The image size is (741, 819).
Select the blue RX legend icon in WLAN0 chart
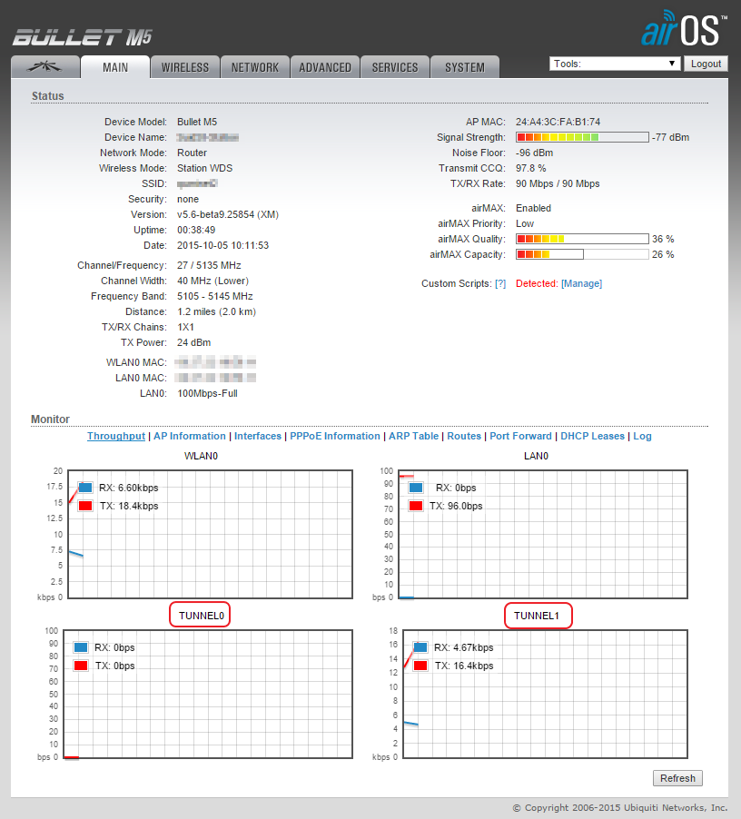(84, 487)
